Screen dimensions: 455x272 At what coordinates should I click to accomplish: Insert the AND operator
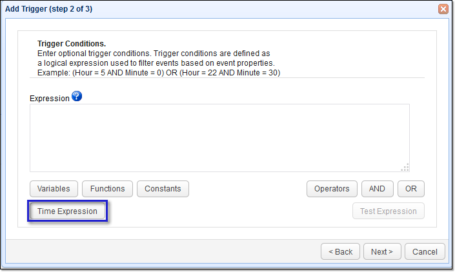click(377, 189)
